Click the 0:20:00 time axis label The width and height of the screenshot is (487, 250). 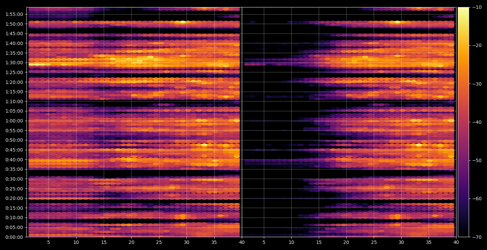pyautogui.click(x=14, y=198)
